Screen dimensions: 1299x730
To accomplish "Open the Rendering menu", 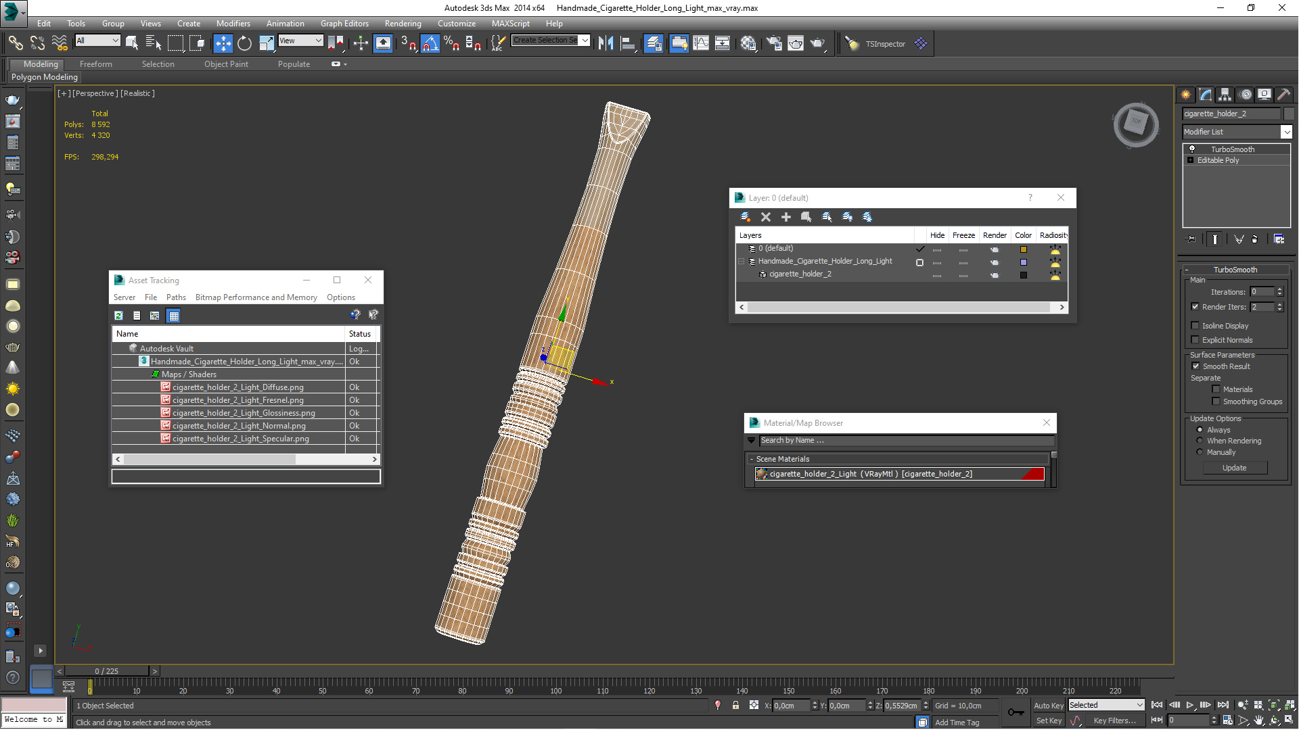I will click(403, 23).
